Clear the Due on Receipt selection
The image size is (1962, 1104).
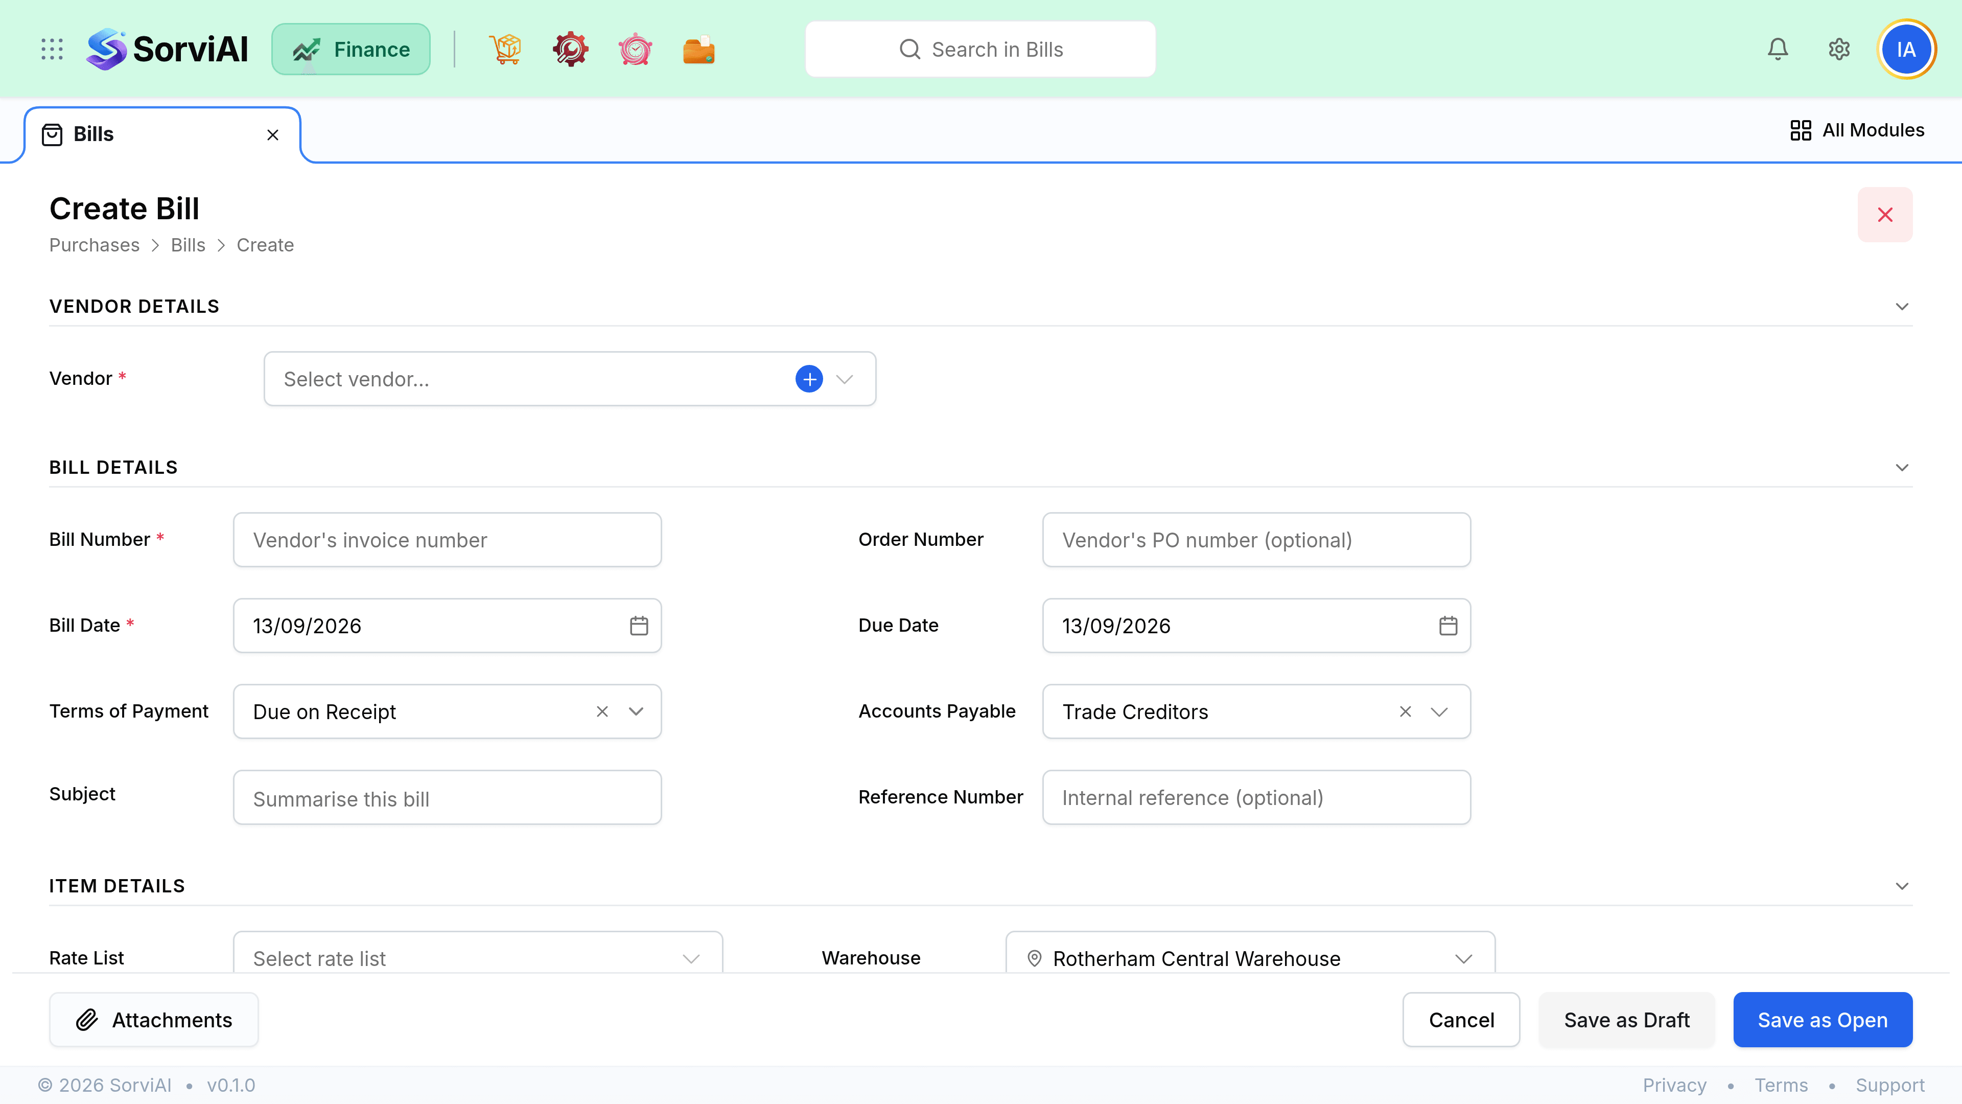pyautogui.click(x=602, y=711)
